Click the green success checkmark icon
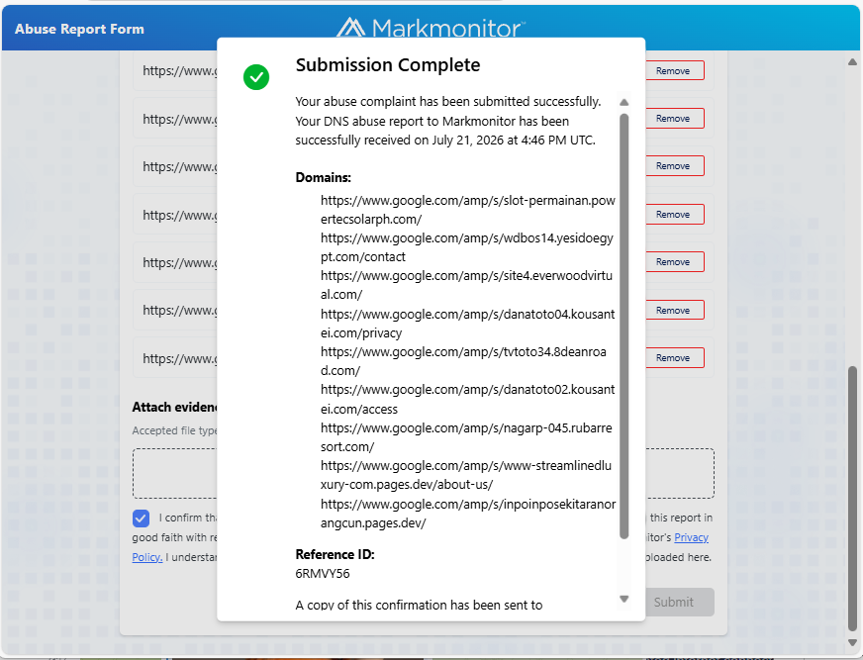The height and width of the screenshot is (660, 863). pyautogui.click(x=256, y=77)
